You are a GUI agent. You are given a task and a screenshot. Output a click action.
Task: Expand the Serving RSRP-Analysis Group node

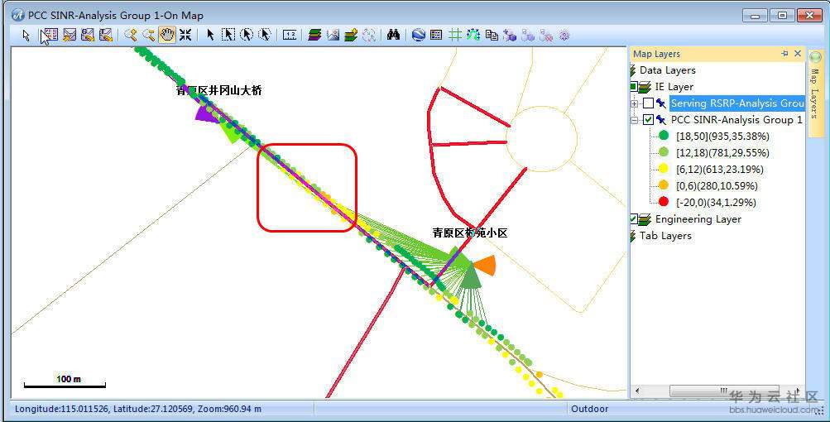[634, 103]
